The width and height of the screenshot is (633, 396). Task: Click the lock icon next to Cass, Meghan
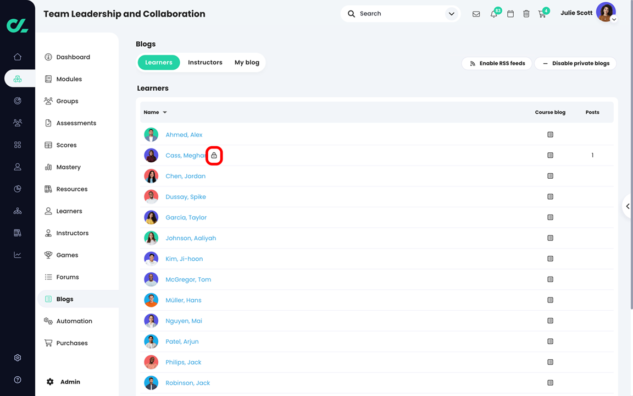(x=214, y=156)
